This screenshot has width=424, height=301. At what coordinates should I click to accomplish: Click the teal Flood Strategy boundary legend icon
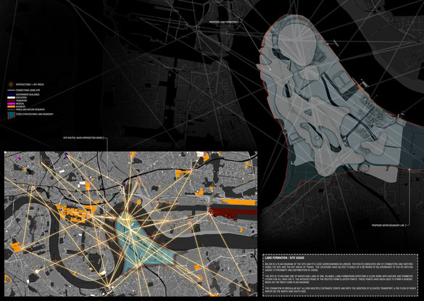point(12,115)
